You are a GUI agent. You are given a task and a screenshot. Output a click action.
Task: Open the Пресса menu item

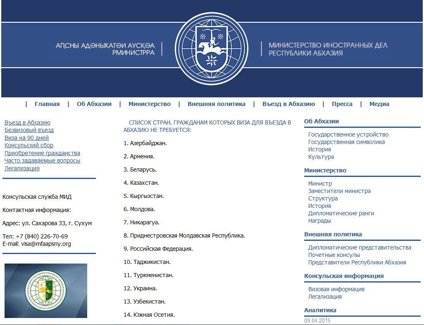(x=342, y=104)
